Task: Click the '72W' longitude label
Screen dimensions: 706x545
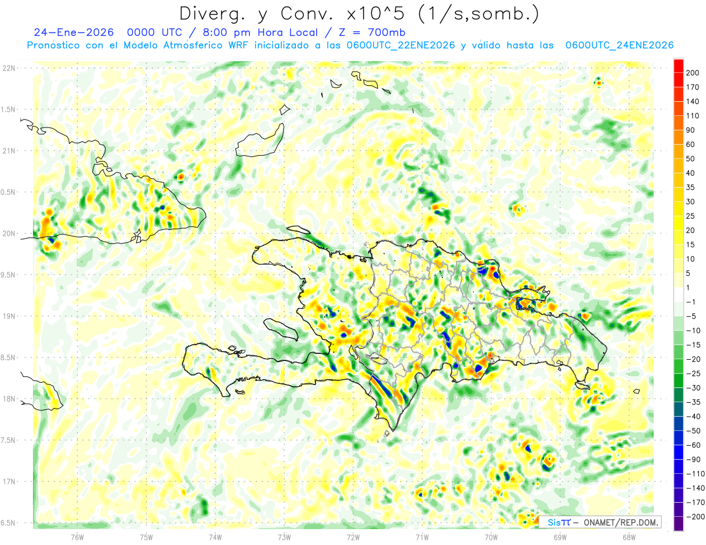Action: [x=353, y=536]
